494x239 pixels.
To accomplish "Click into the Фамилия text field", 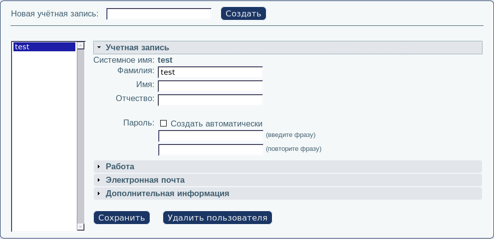I will pyautogui.click(x=210, y=73).
